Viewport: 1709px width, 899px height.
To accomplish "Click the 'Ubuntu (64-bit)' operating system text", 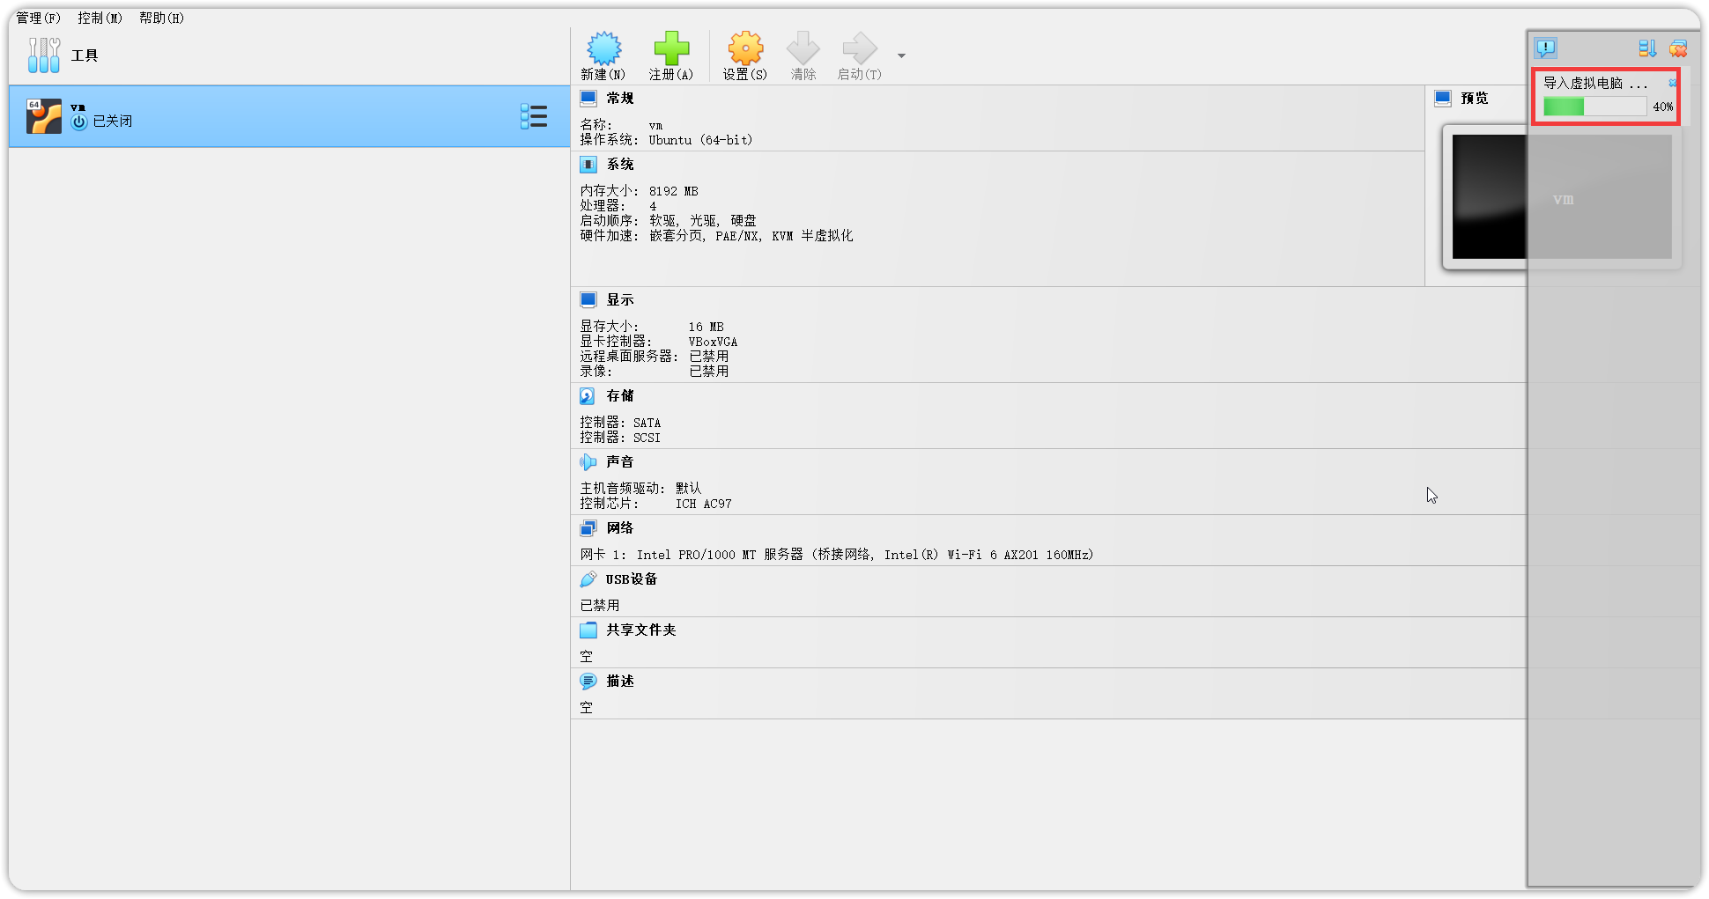I will tap(701, 140).
